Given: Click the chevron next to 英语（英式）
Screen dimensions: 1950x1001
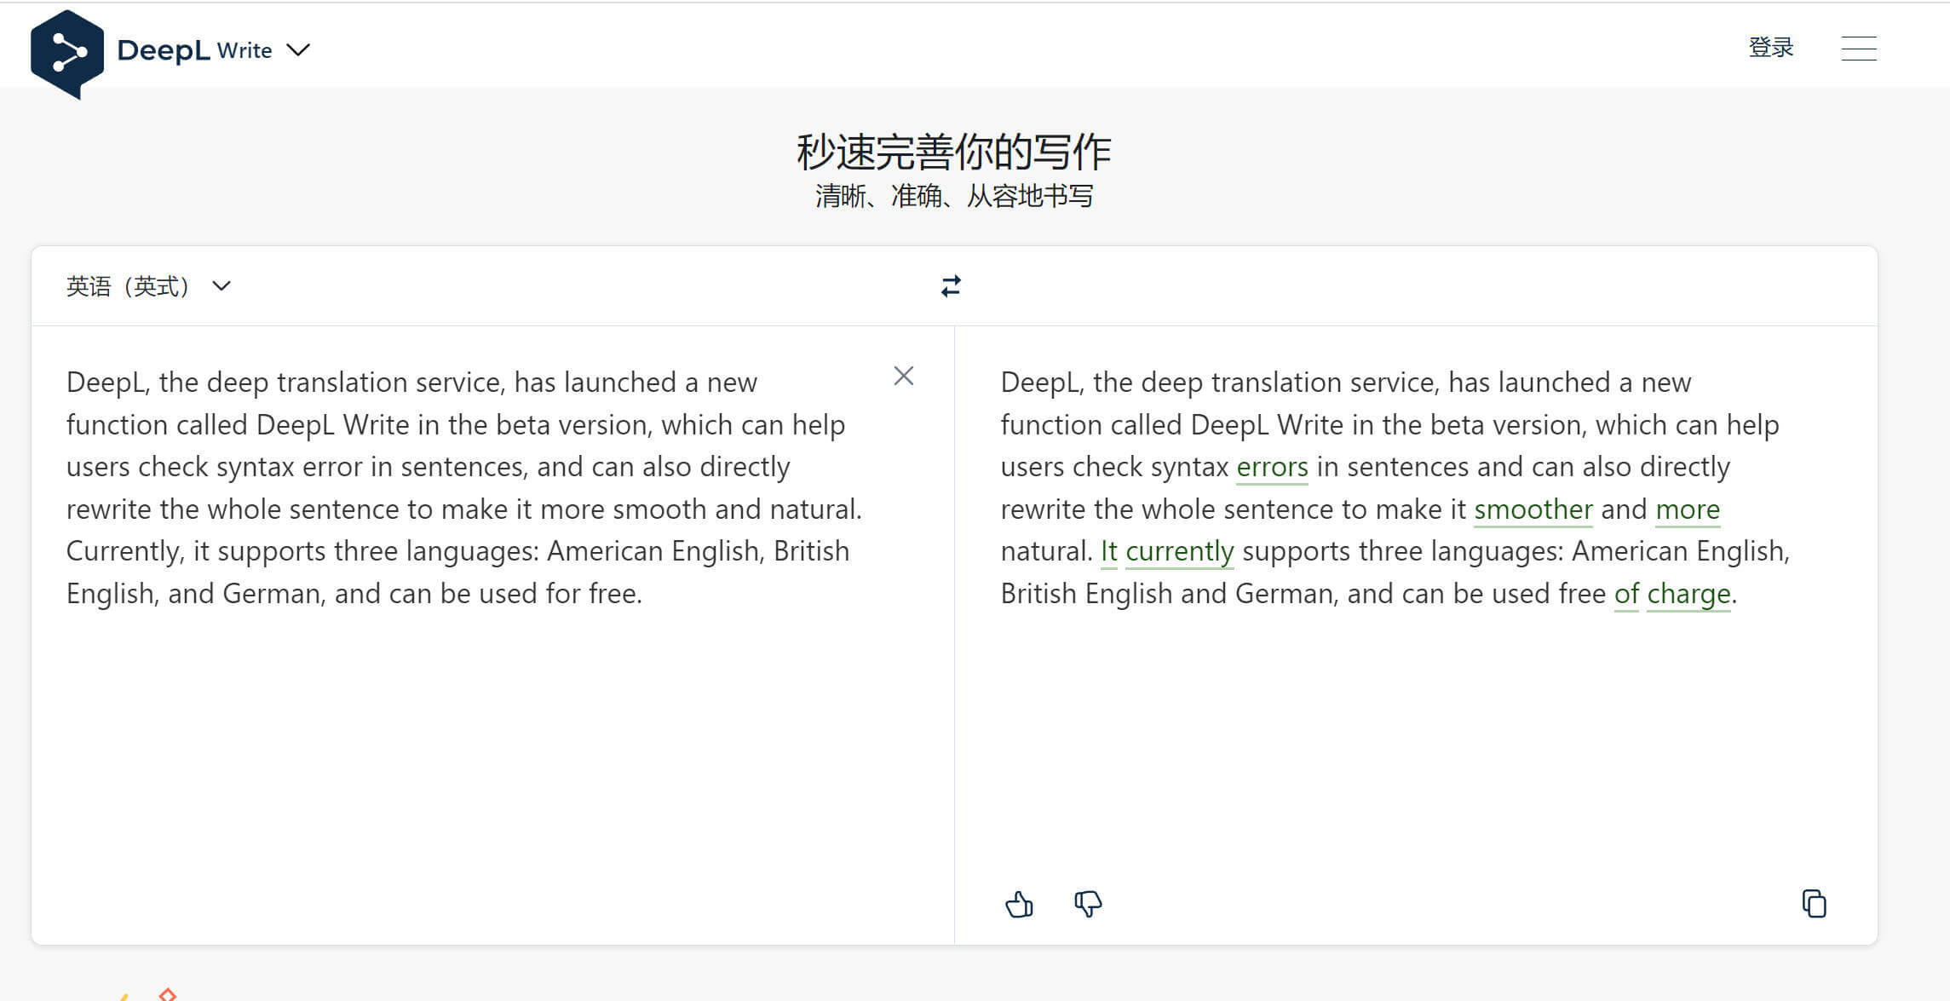Looking at the screenshot, I should [x=221, y=286].
